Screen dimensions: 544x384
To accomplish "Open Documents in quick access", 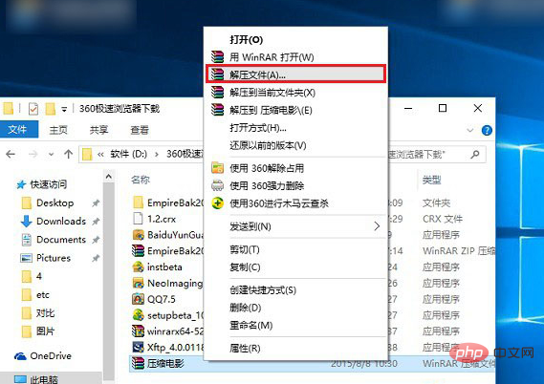I will pos(61,240).
